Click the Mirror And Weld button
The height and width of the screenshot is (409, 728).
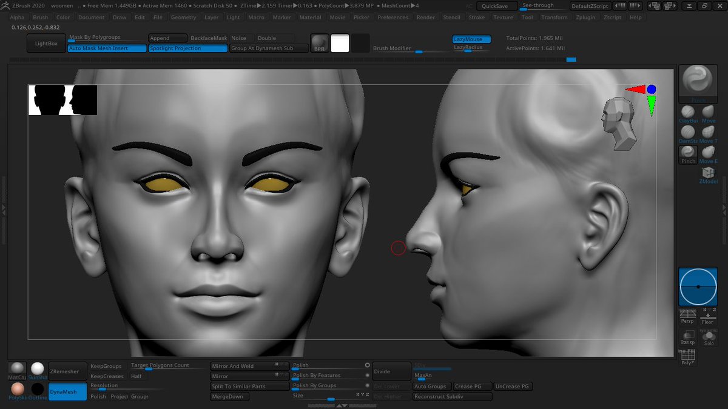250,366
